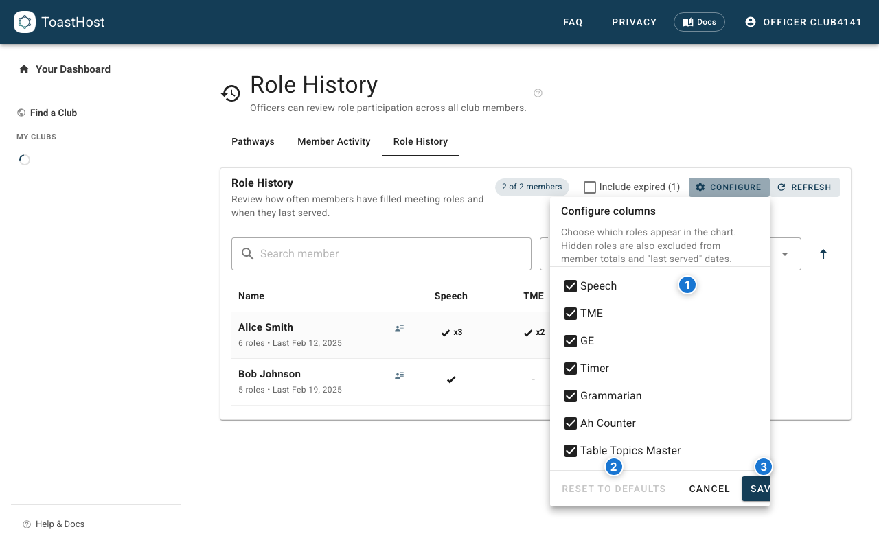Click the MY CLUBS section label
The image size is (879, 549).
36,137
